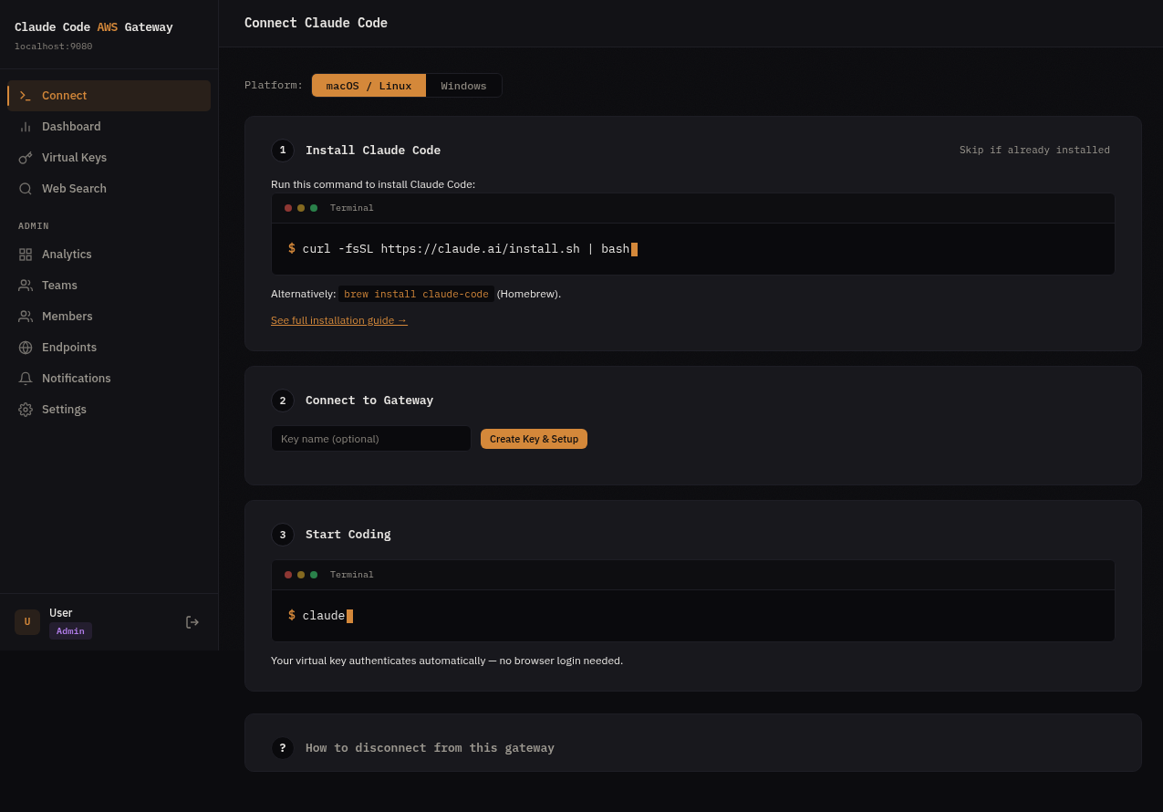Select the macOS / Linux platform toggle
The height and width of the screenshot is (812, 1163).
coord(369,85)
